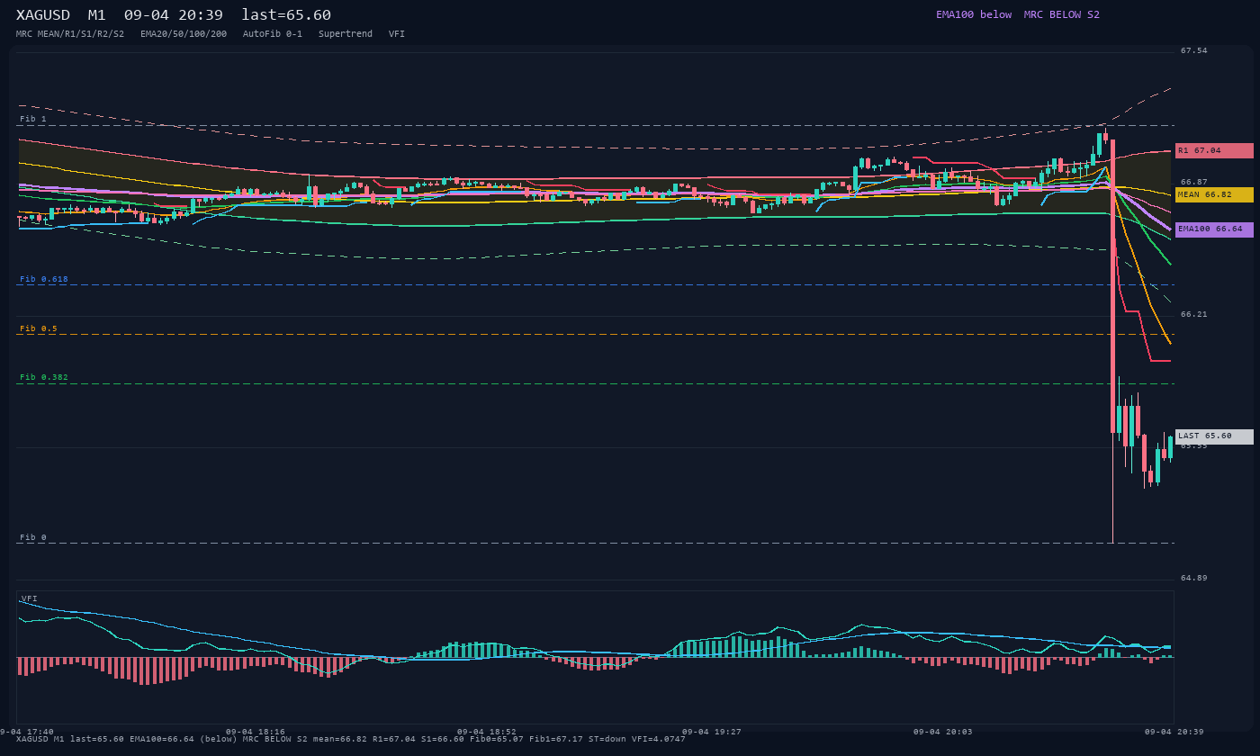Click the 'AutoFib 0-1' legend entry
The width and height of the screenshot is (1260, 756).
(273, 34)
